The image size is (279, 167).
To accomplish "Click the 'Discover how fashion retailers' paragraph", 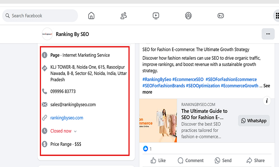I will pyautogui.click(x=201, y=64).
